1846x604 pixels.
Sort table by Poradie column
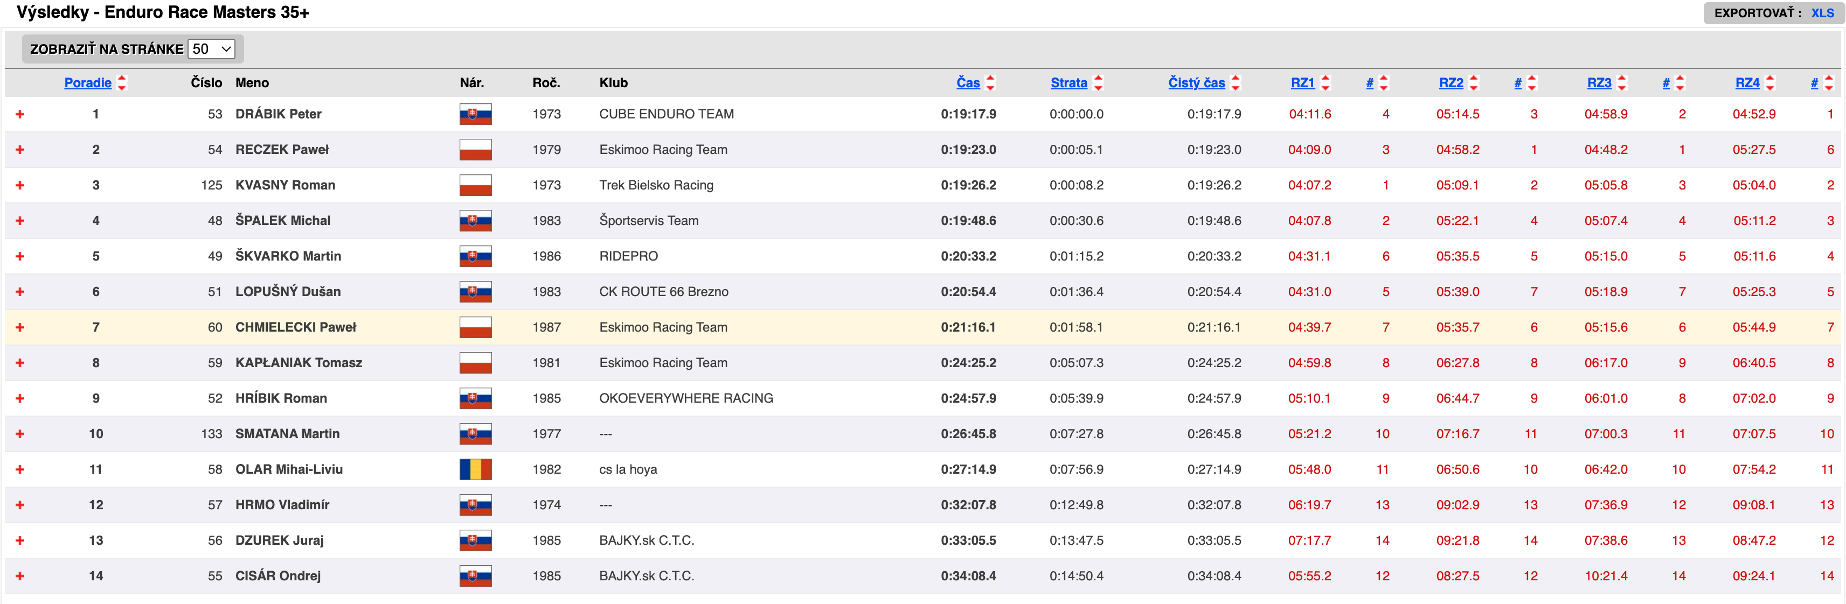pyautogui.click(x=87, y=83)
